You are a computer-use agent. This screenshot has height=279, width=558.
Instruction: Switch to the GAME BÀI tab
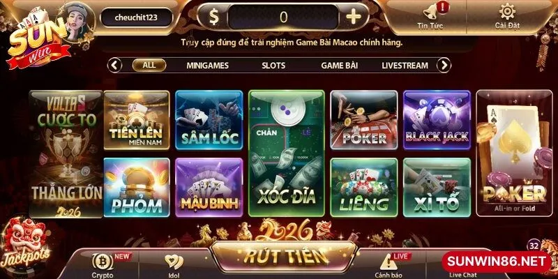click(339, 66)
